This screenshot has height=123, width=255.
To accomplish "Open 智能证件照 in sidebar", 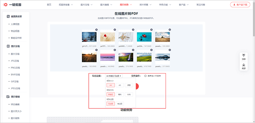I will tap(16, 38).
